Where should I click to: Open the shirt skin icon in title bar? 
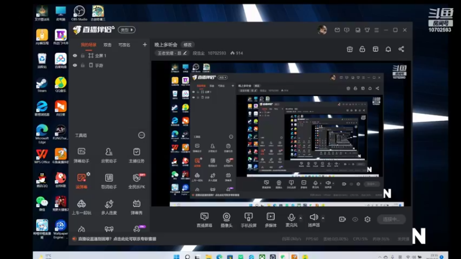(367, 30)
